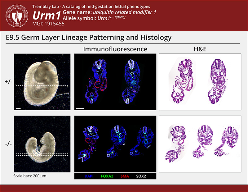Click the red SMA legend label

(124, 176)
